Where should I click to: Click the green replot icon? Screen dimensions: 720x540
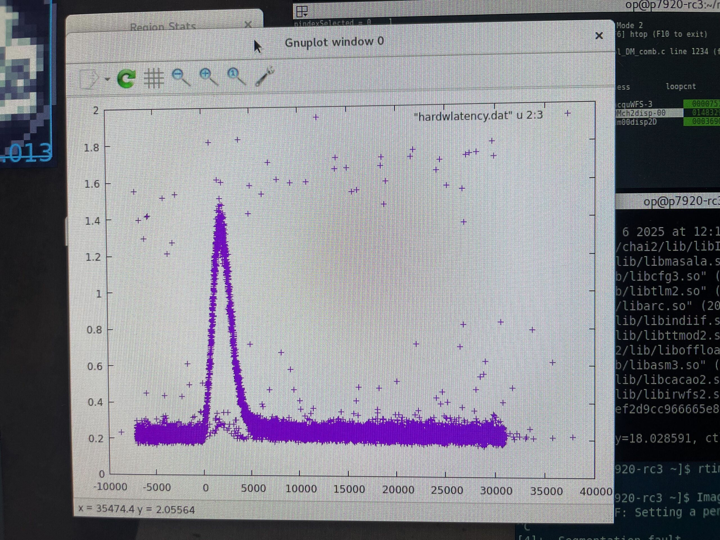(x=126, y=78)
